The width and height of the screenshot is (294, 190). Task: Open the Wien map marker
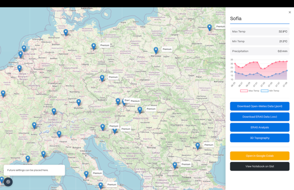(118, 102)
